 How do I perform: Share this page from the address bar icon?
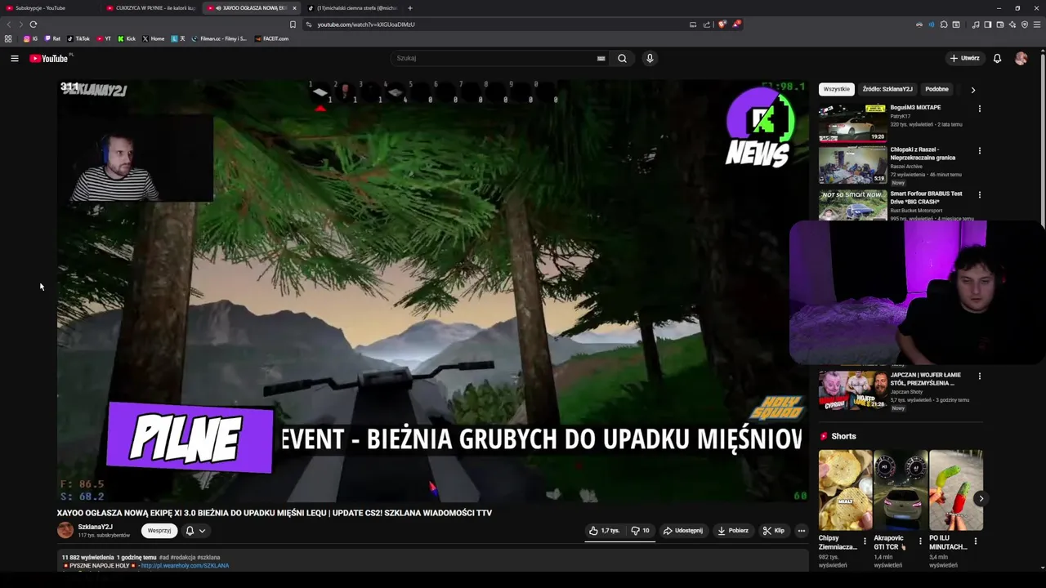click(707, 24)
